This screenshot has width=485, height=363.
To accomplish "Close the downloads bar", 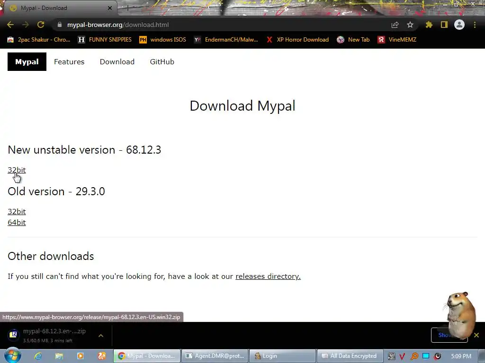I will tap(476, 335).
